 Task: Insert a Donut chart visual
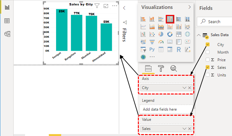170,34
